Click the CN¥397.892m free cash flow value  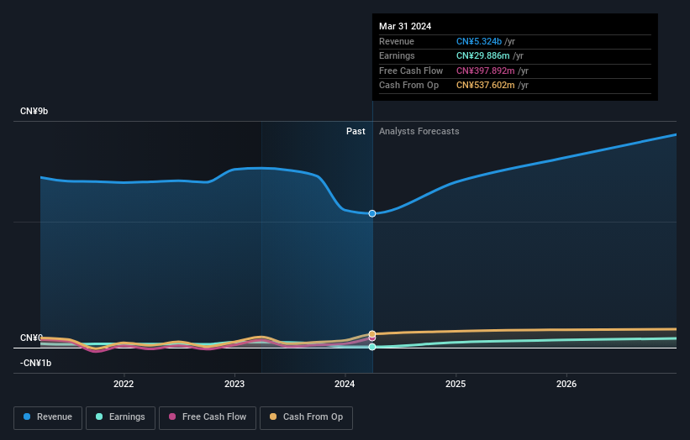point(486,71)
